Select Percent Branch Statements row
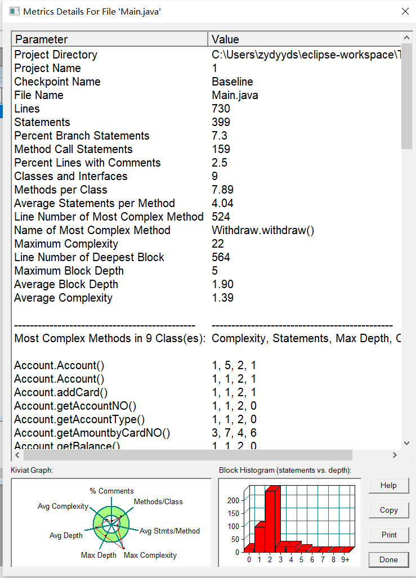The image size is (416, 578). tap(207, 136)
